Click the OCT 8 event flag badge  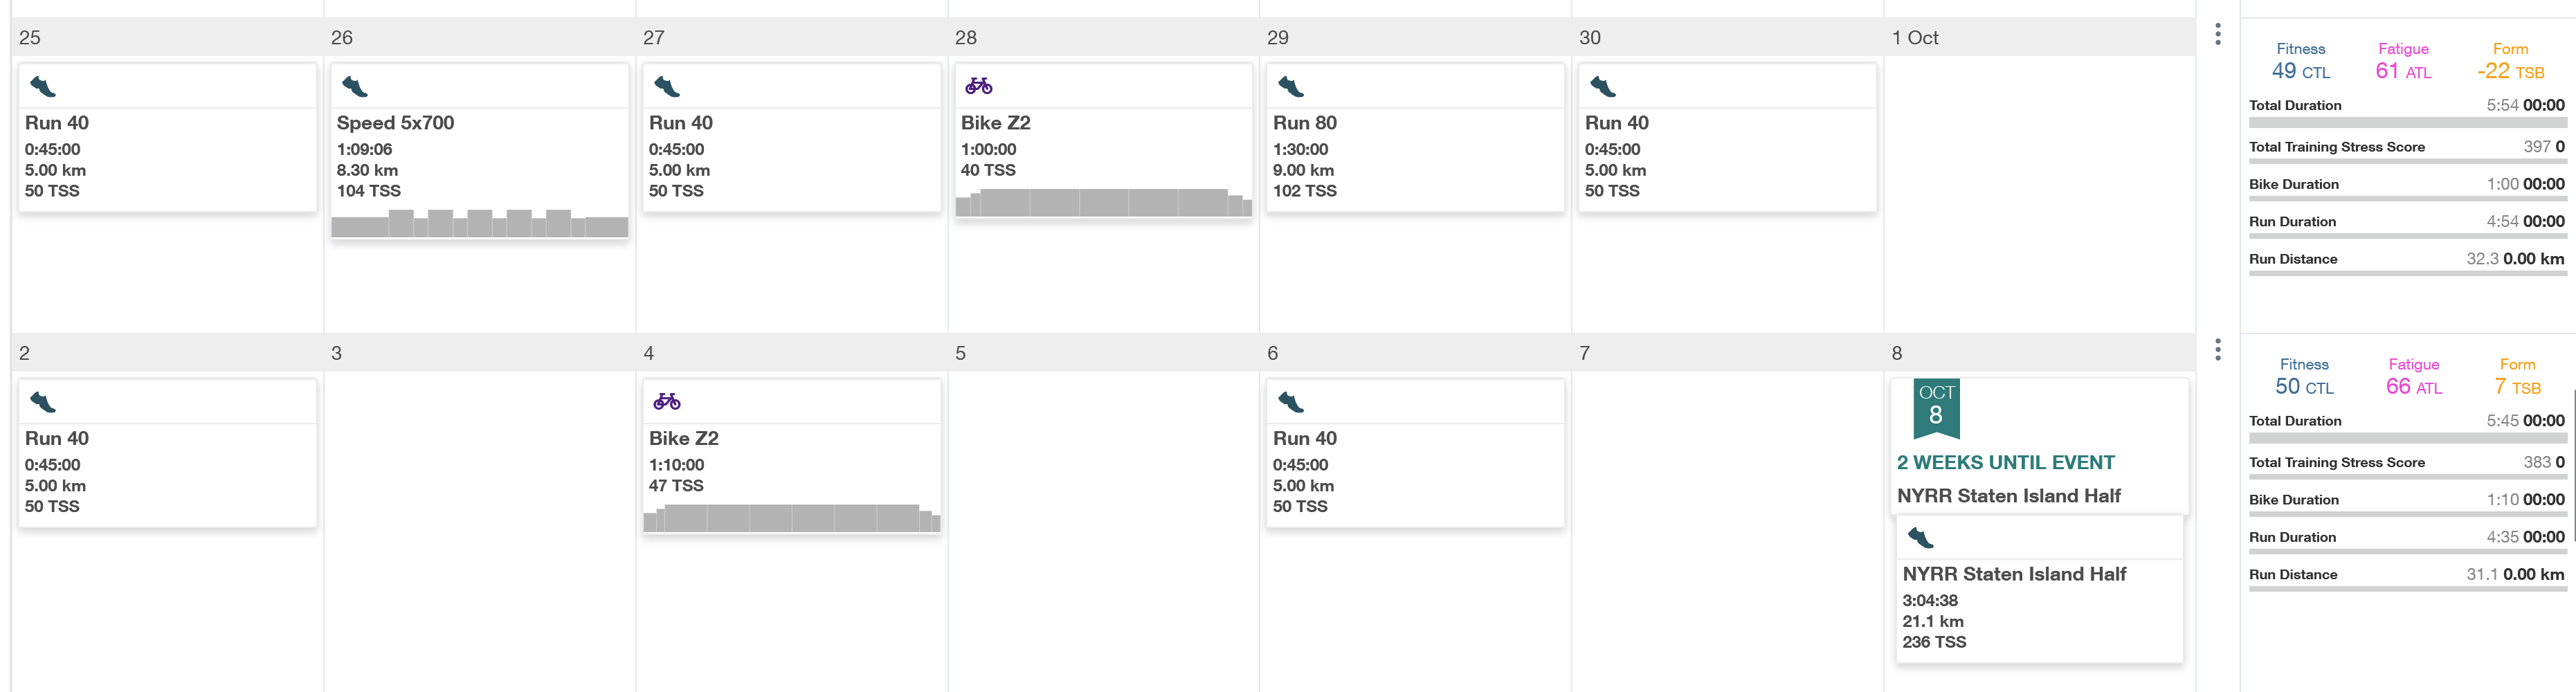tap(1936, 407)
